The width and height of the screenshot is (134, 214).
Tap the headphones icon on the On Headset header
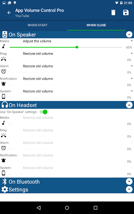coord(5,105)
